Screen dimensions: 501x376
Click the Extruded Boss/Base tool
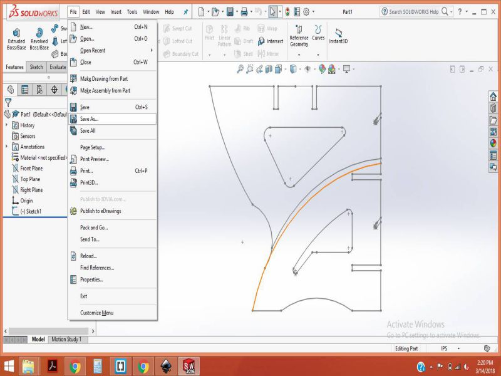pyautogui.click(x=16, y=39)
